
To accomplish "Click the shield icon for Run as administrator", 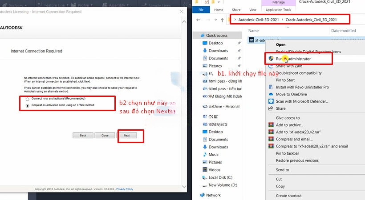I will pos(271,58).
